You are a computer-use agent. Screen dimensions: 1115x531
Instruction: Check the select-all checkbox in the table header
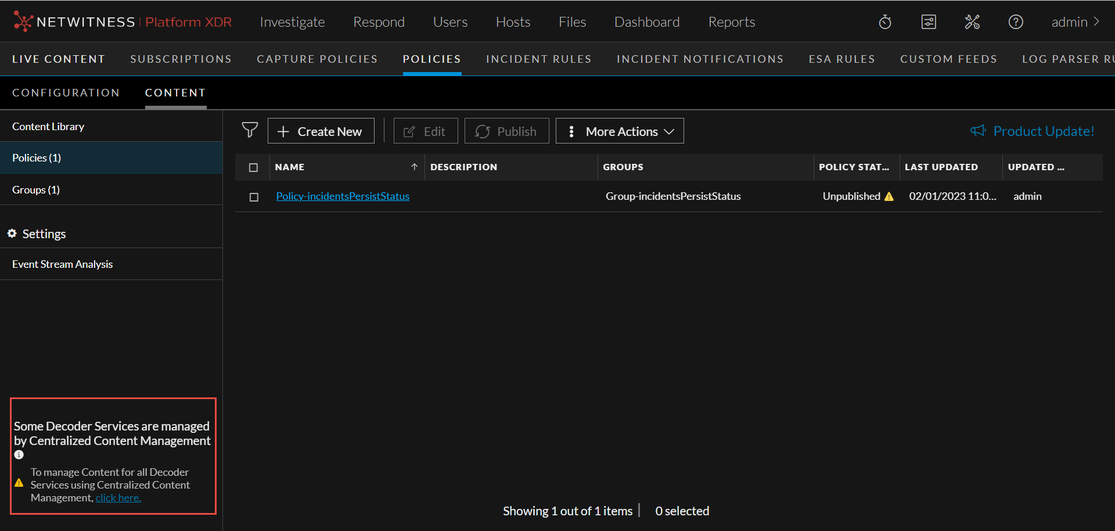253,167
